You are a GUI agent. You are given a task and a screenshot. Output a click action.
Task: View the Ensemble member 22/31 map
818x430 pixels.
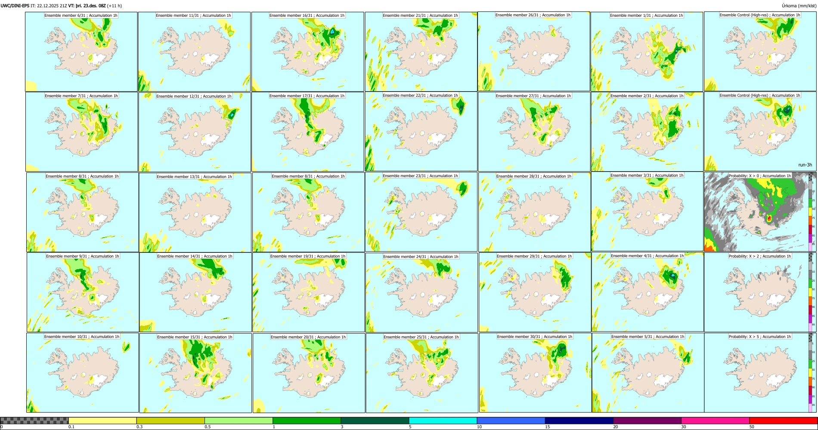tap(421, 132)
